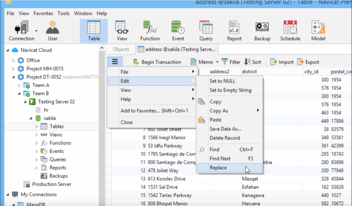Open the Backup toolbar icon
Screen dimensions: 352x206
pos(262,31)
